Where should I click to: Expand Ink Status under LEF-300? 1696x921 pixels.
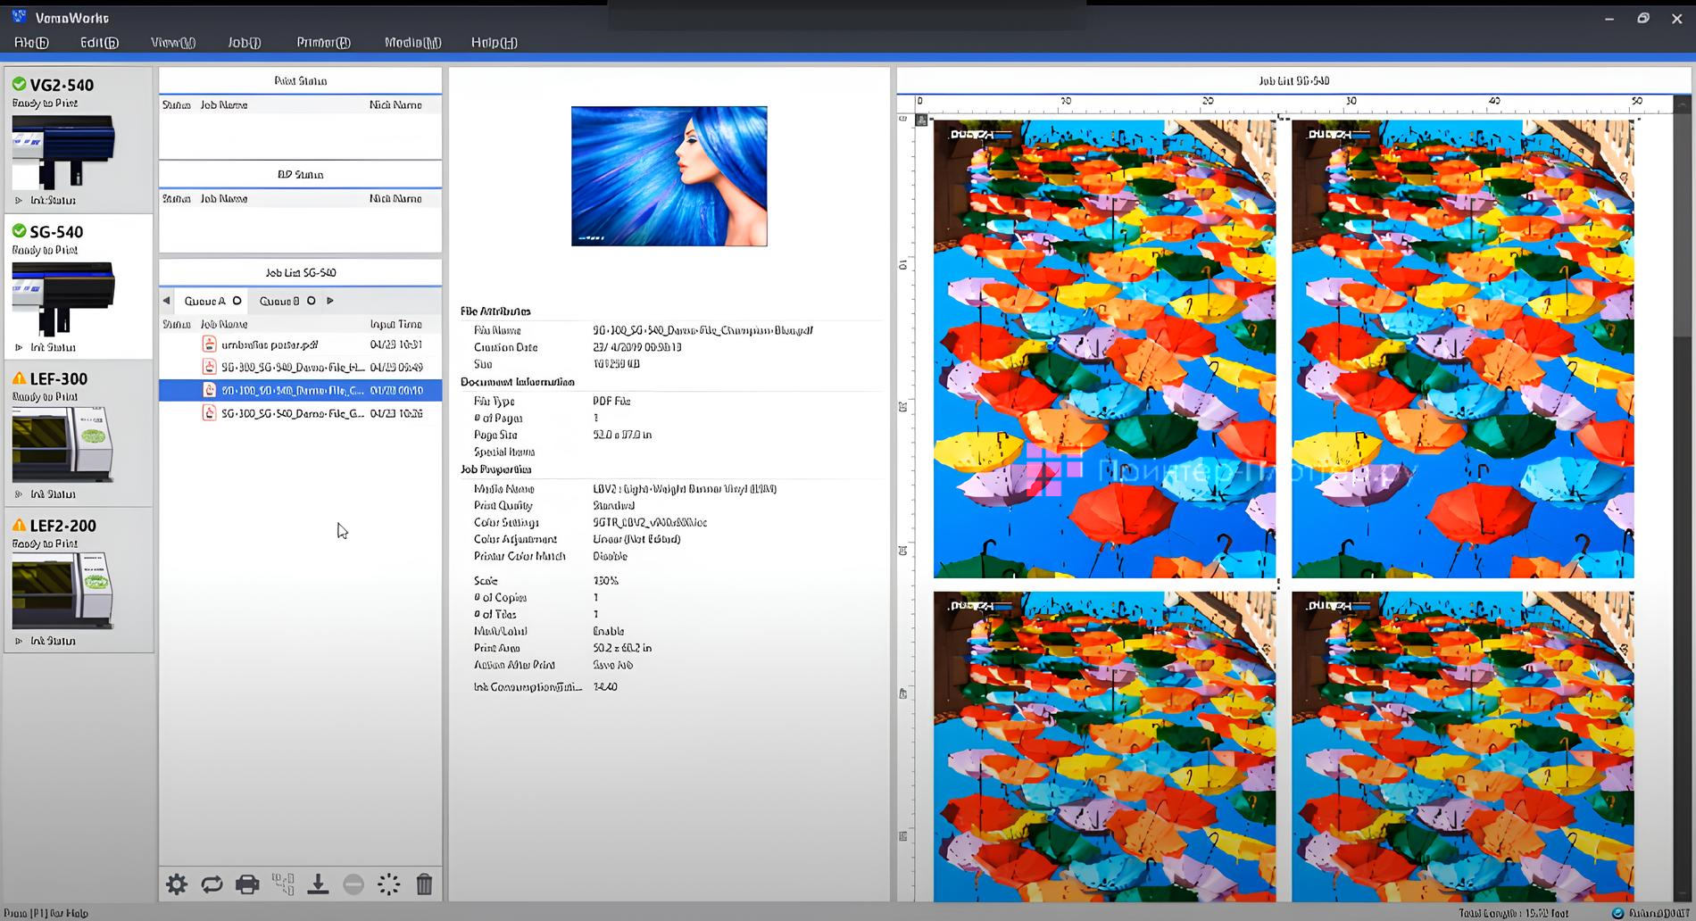point(19,494)
